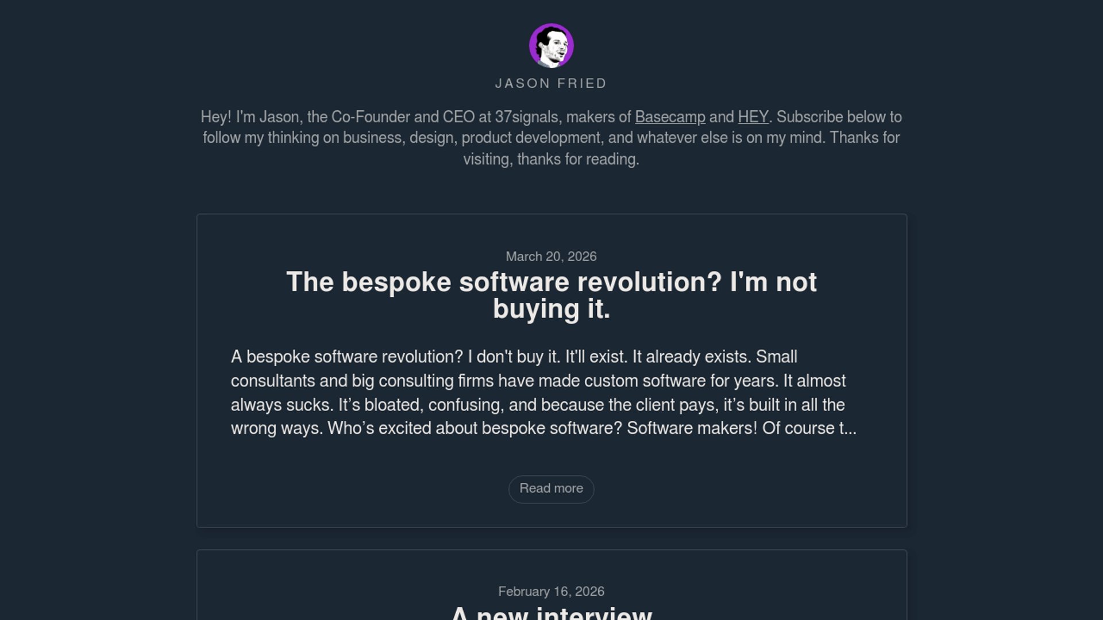Click the March 20, 2026 post date
1103x620 pixels.
(x=551, y=257)
